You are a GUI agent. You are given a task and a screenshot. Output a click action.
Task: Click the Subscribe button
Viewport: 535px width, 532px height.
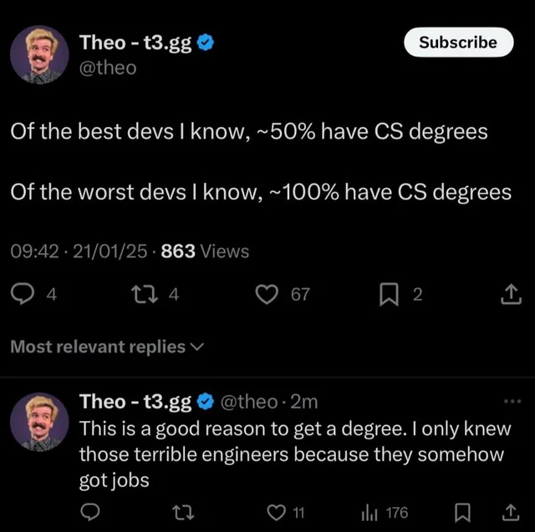click(457, 42)
